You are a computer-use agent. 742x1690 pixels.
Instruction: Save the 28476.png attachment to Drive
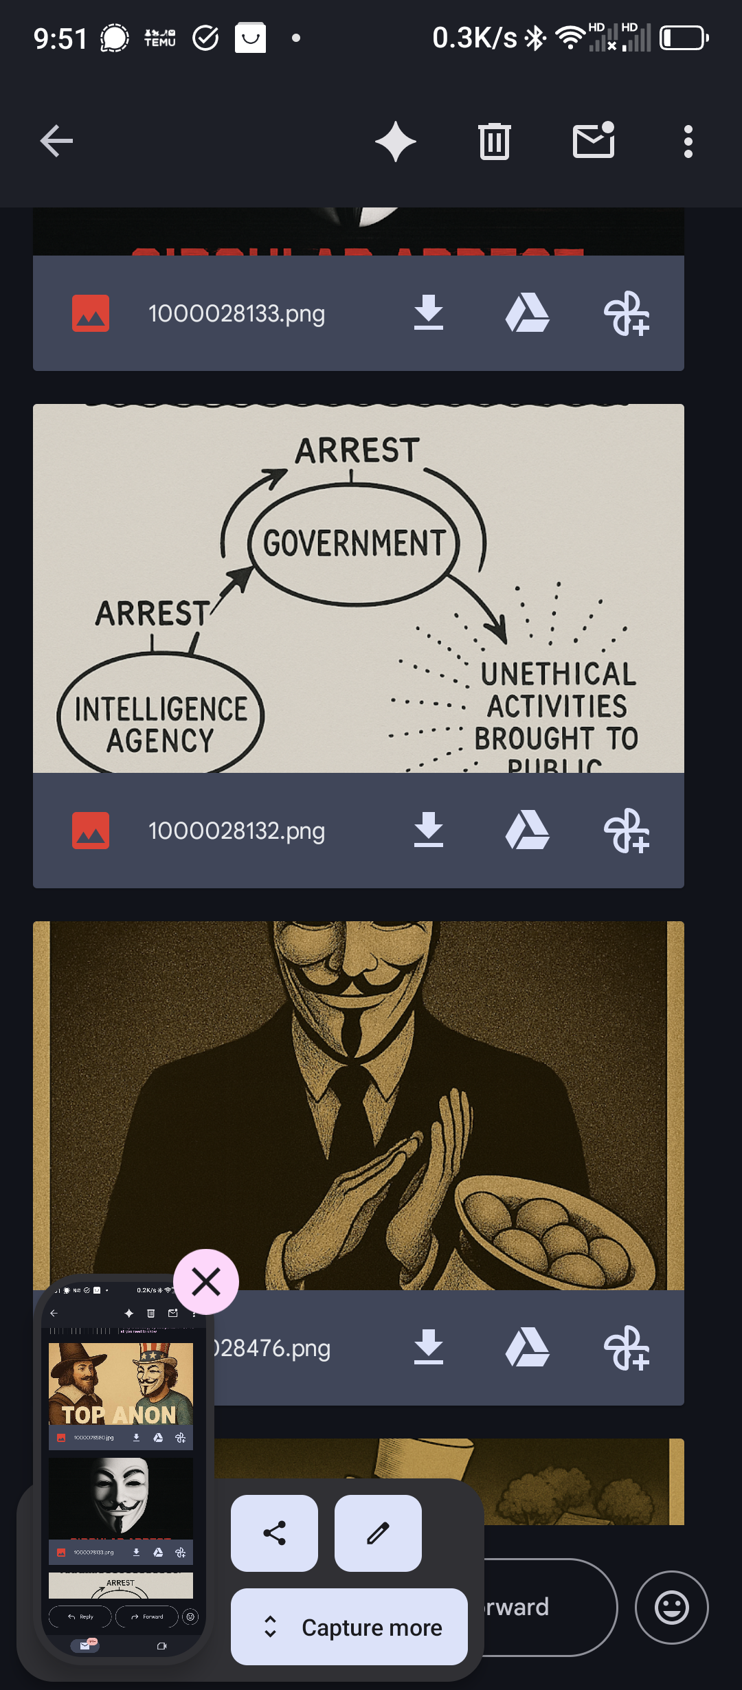(527, 1348)
